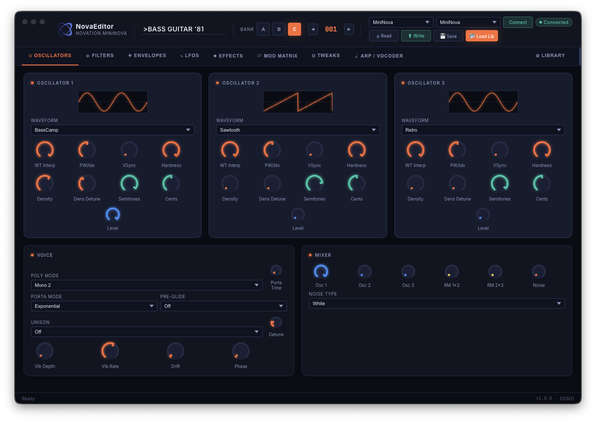Open Oscillator 2 Sawtooth waveform dropdown
Screen dimensions: 596x422
[x=298, y=130]
